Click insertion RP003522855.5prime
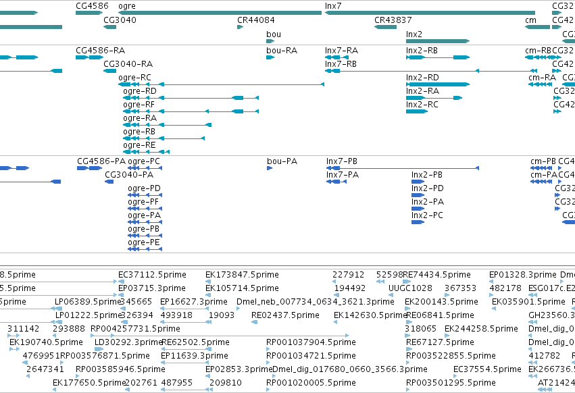 click(408, 363)
